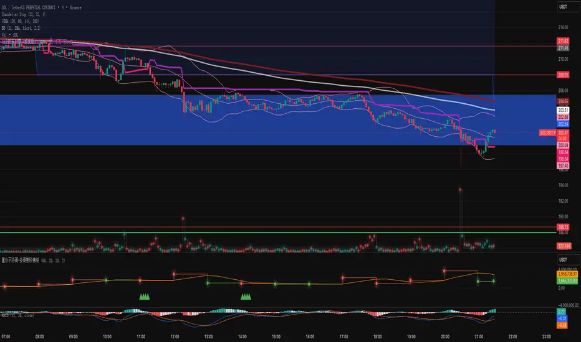Screen dimensions: 581x342
Task: Select the red horizontal line at 188.73
Action: (x=278, y=227)
